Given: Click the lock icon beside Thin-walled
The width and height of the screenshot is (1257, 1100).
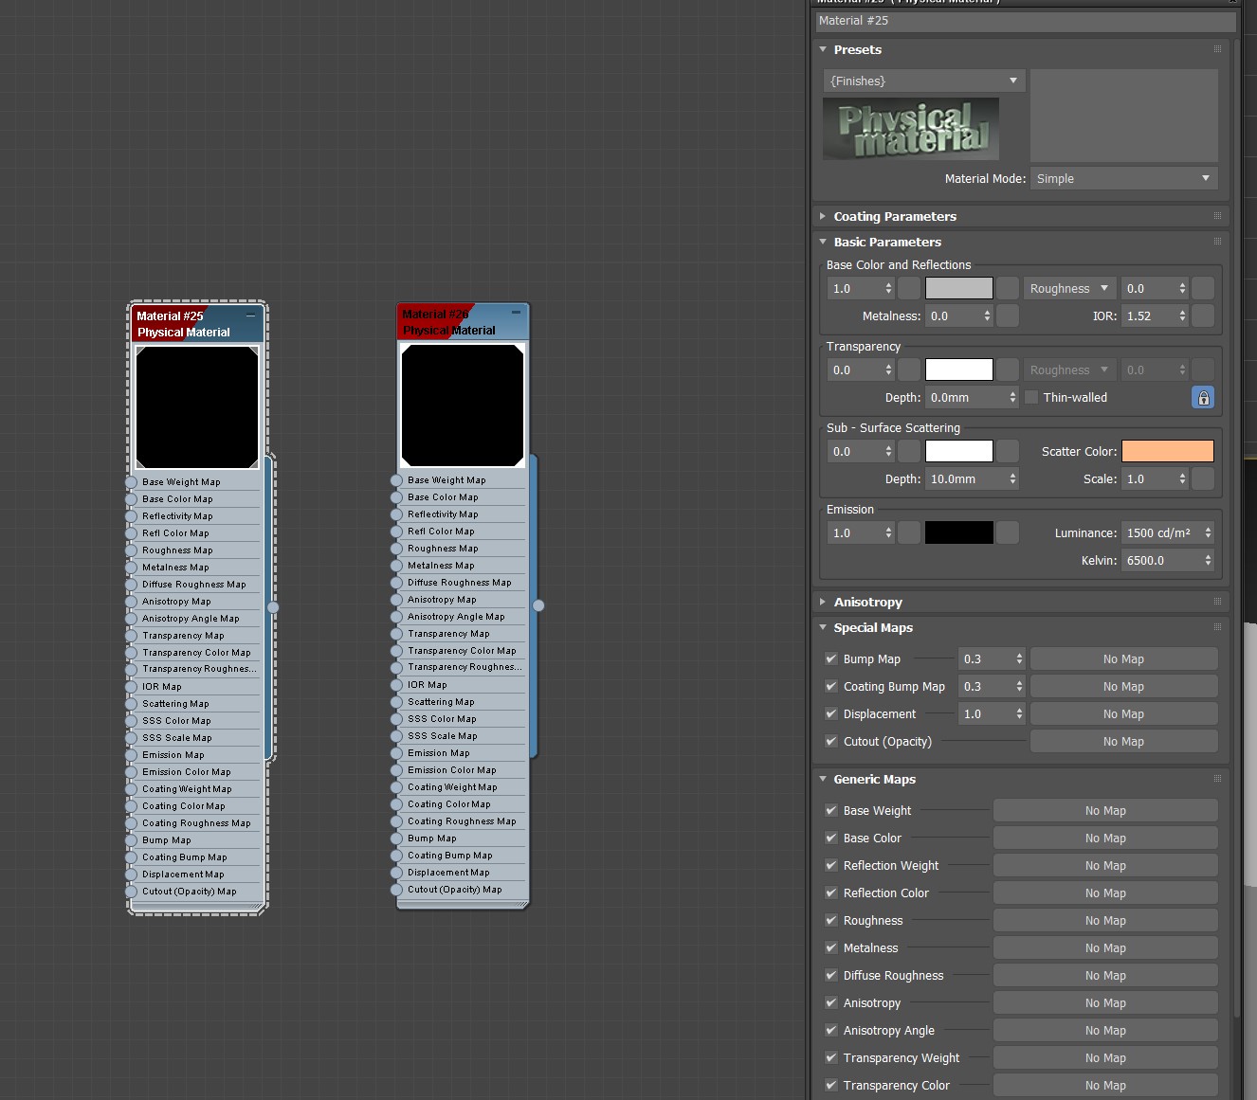Looking at the screenshot, I should click(x=1203, y=397).
